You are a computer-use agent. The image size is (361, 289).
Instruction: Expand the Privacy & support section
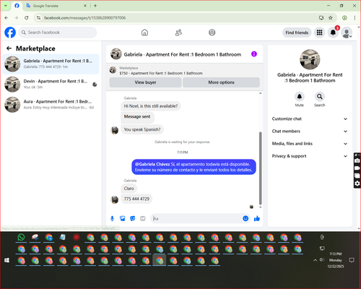point(310,156)
